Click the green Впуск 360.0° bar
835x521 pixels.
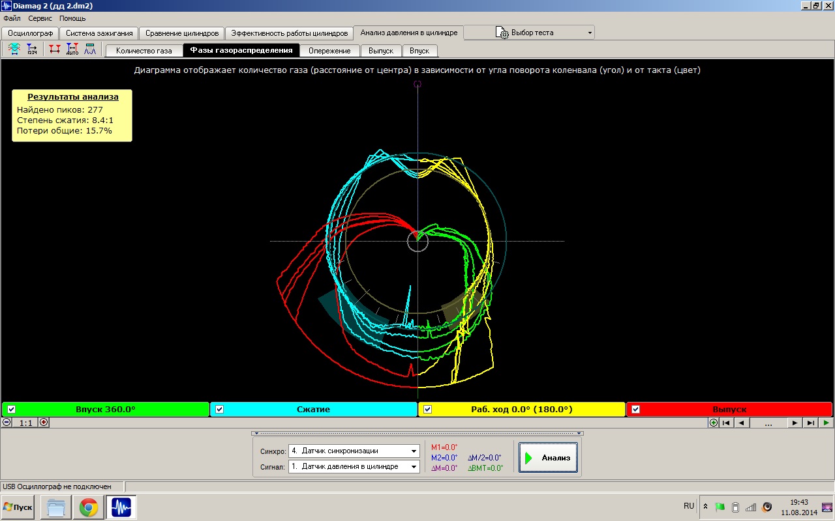[x=106, y=410]
